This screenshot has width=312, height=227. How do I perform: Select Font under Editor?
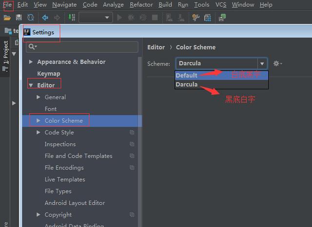pos(51,109)
